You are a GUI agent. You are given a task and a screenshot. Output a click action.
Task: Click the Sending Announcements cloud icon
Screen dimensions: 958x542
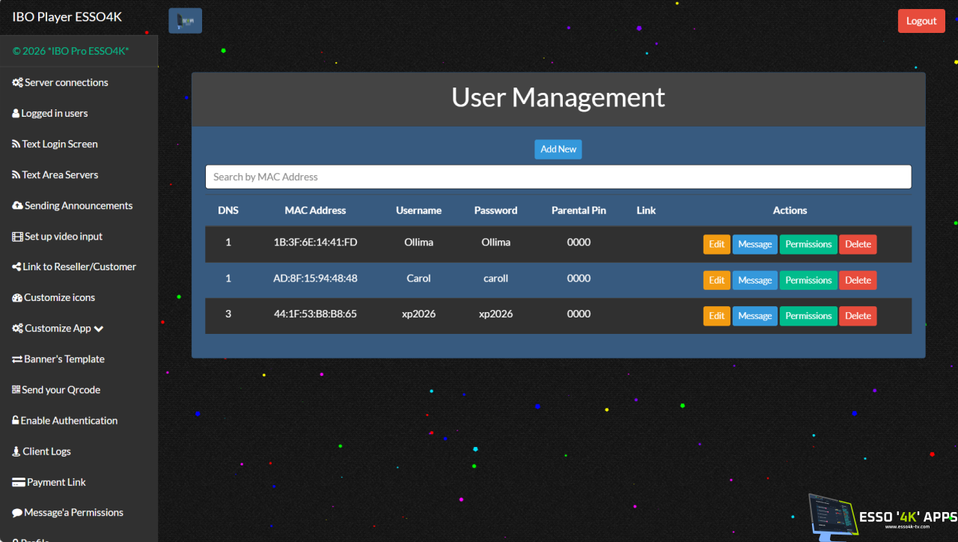pos(17,205)
